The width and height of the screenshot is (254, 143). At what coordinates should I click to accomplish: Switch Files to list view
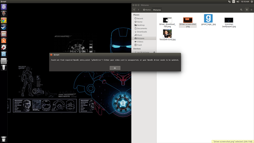click(247, 10)
